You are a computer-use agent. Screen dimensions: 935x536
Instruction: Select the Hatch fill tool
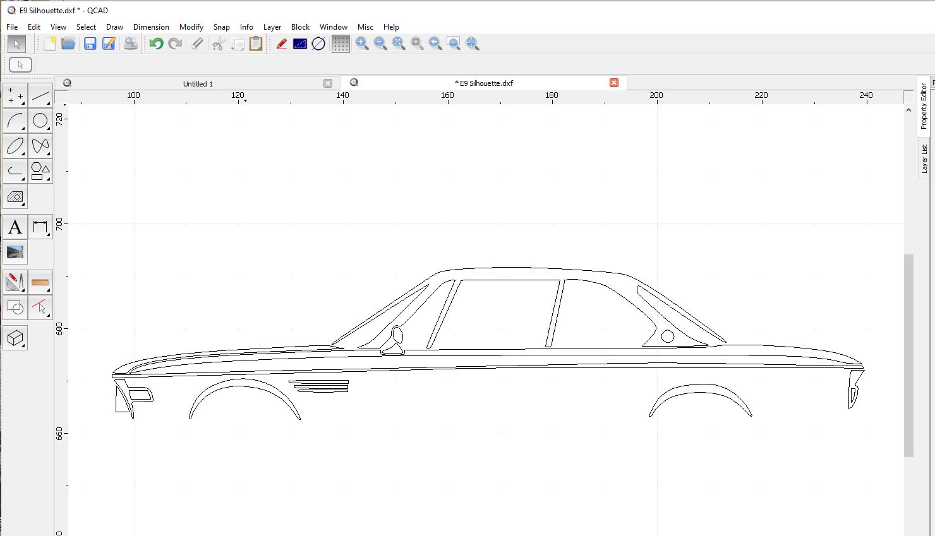point(15,197)
